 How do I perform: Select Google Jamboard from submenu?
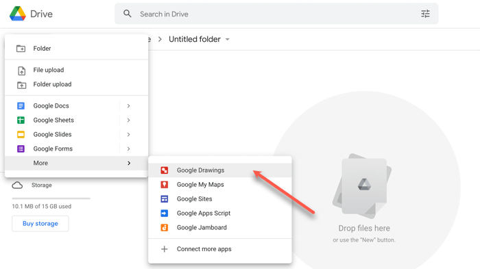tap(220, 228)
